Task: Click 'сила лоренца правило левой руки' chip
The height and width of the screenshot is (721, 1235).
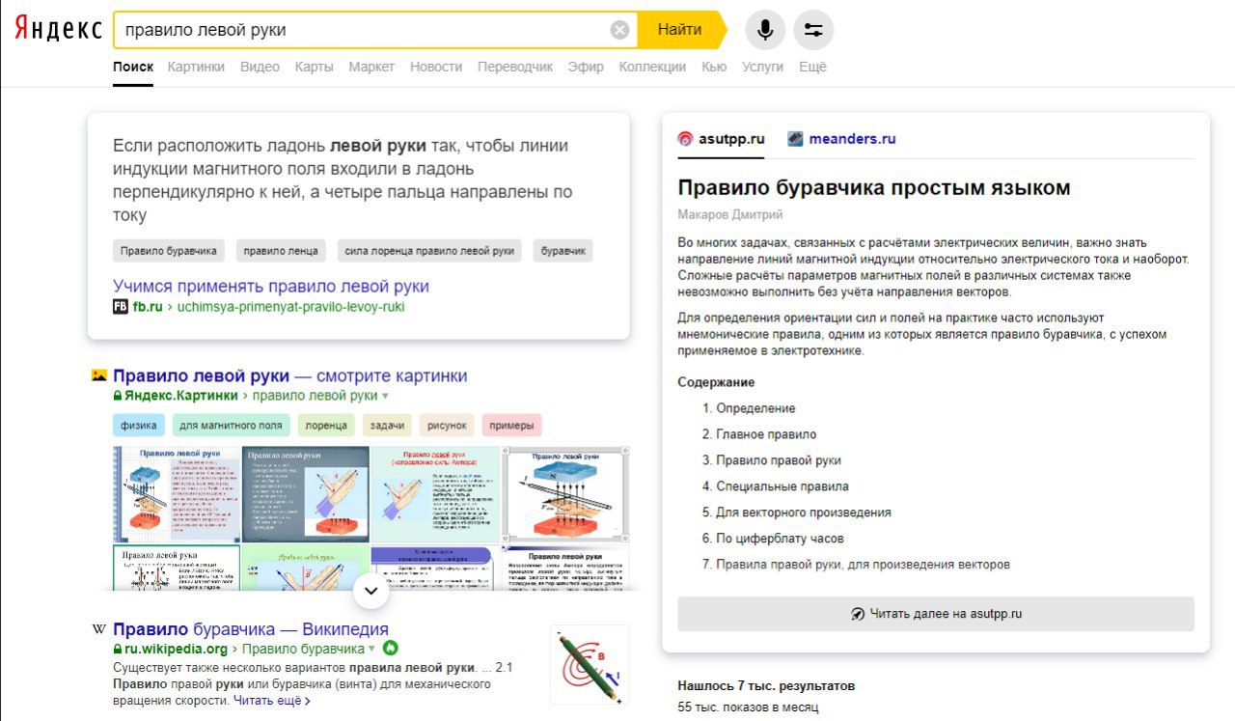Action: coord(429,251)
